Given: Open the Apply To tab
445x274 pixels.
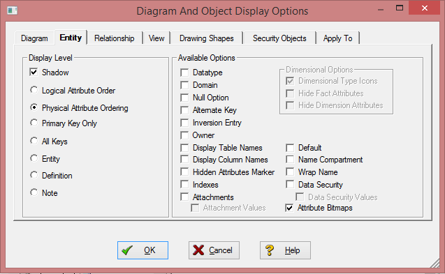Looking at the screenshot, I should [x=337, y=38].
